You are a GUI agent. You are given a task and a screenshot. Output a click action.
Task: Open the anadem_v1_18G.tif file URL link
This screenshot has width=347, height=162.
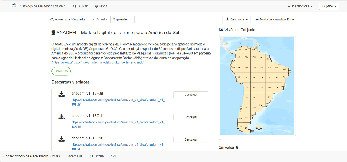pos(118,124)
